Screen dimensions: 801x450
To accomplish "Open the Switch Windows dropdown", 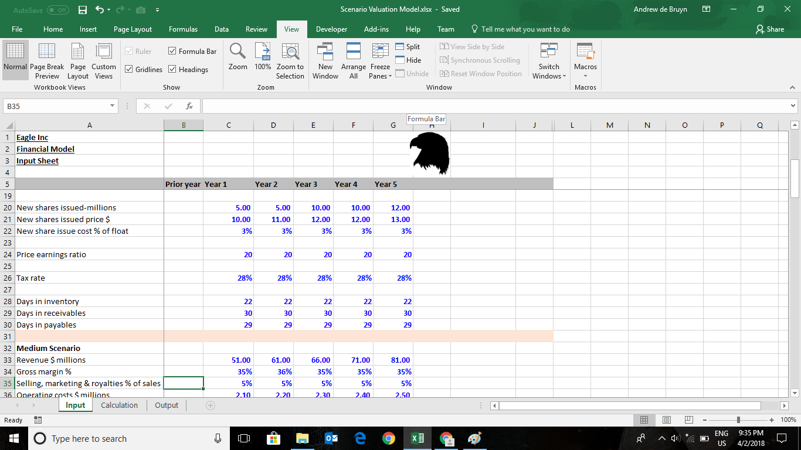I will 549,61.
